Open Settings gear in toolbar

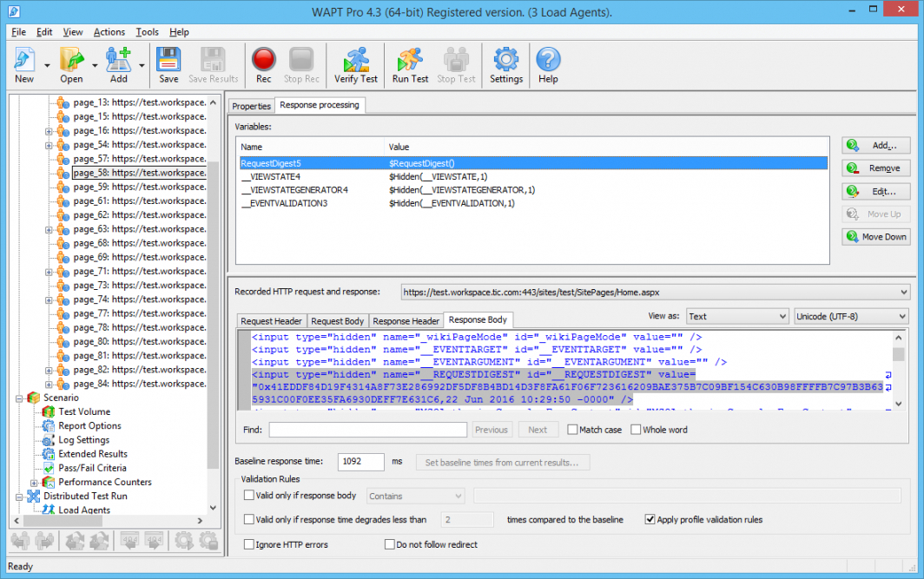click(x=505, y=60)
